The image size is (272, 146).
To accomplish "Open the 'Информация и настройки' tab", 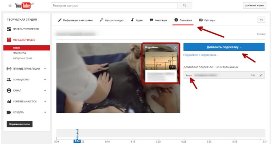I will pyautogui.click(x=75, y=20).
